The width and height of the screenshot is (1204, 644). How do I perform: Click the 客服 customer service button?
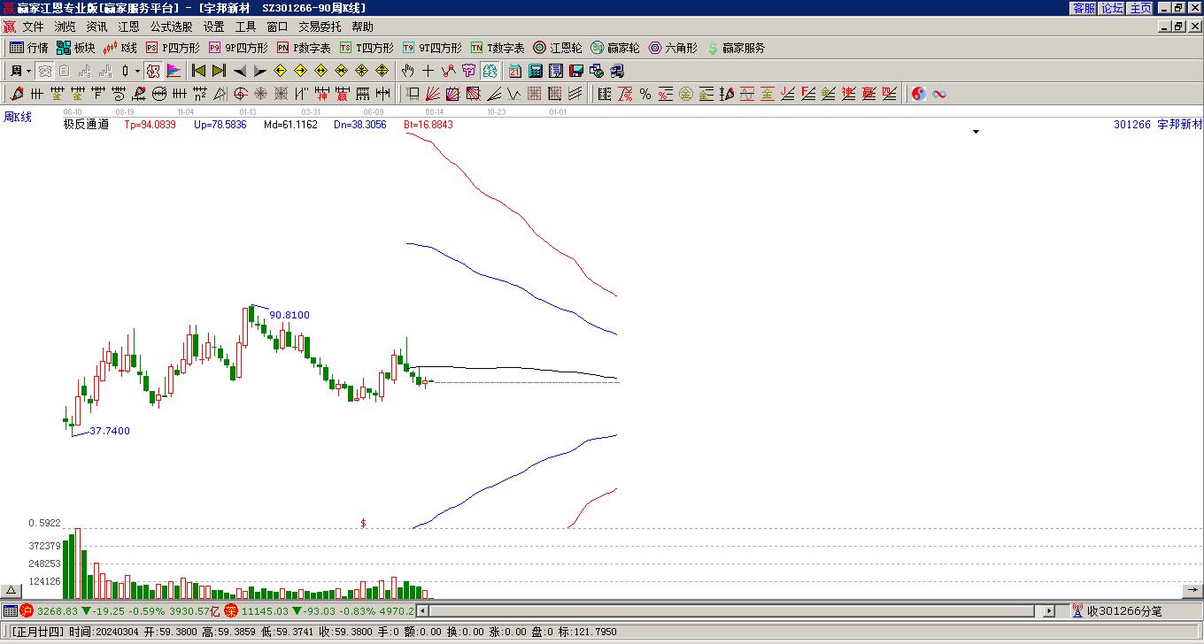1084,8
